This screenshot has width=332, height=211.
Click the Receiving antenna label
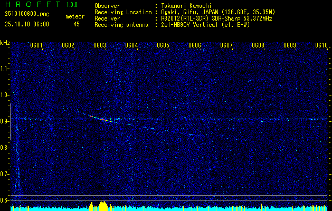121,25
